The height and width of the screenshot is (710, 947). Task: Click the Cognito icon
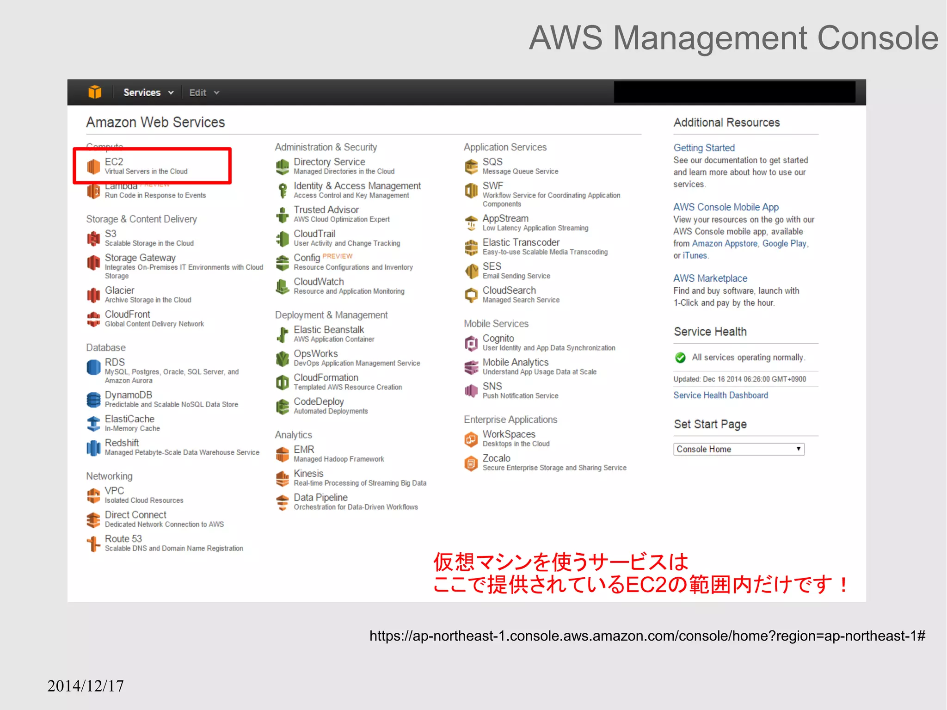coord(471,343)
